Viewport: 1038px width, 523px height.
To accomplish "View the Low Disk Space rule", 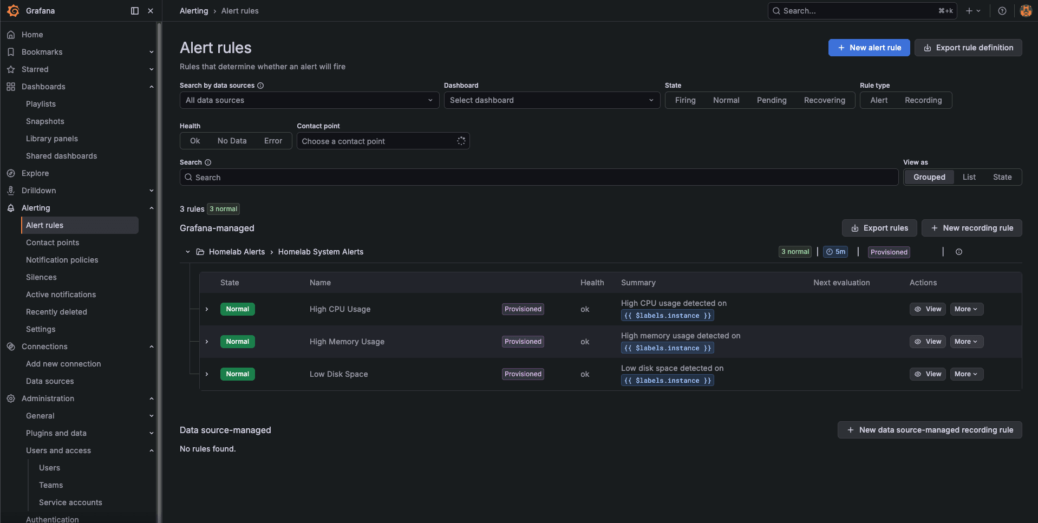I will coord(928,374).
